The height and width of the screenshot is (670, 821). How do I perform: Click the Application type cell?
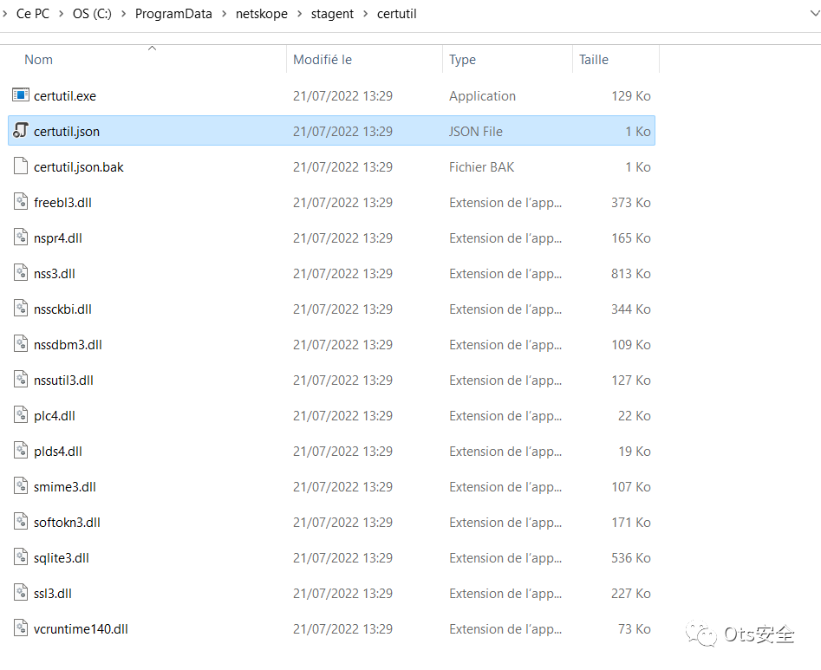(x=482, y=96)
